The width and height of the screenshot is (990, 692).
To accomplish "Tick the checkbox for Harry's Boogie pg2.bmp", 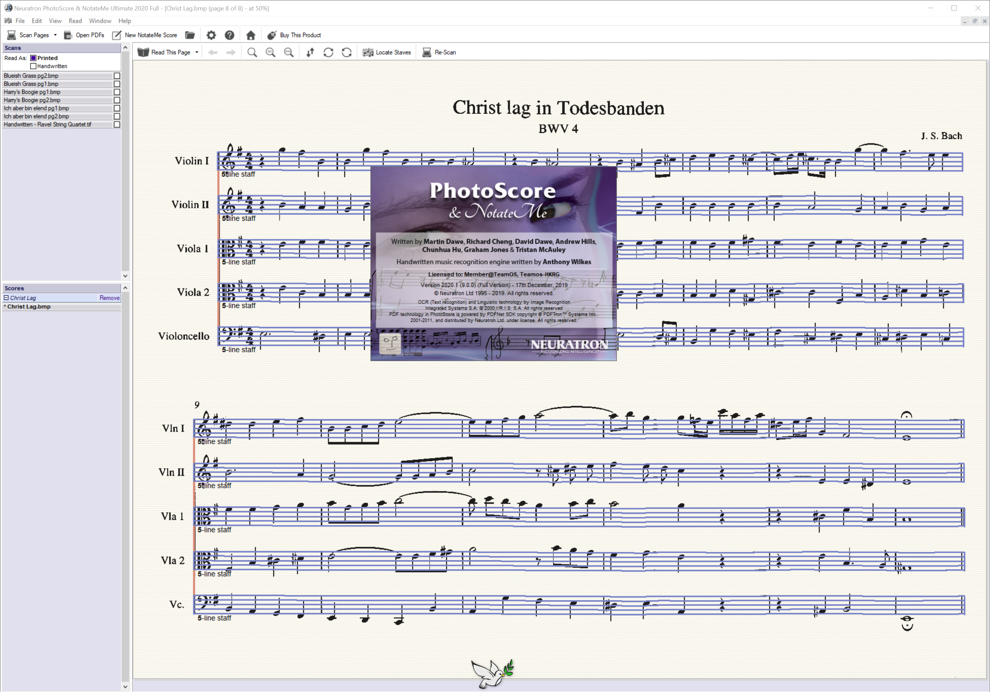I will (x=117, y=100).
